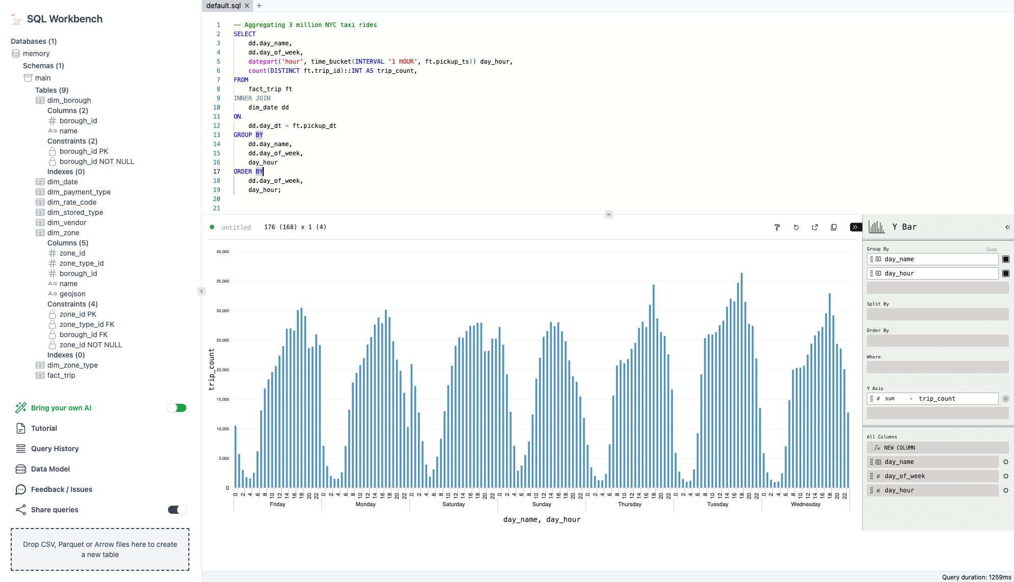
Task: Switch to the default.sql tab
Action: point(223,6)
